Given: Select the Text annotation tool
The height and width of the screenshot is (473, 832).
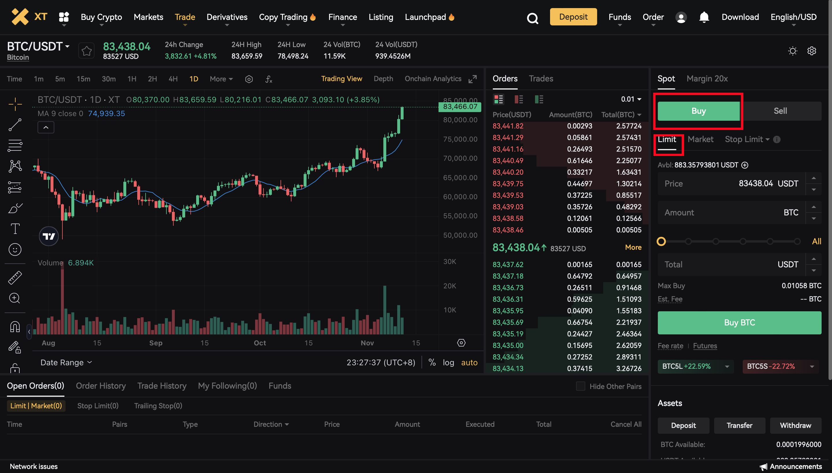Looking at the screenshot, I should click(15, 229).
